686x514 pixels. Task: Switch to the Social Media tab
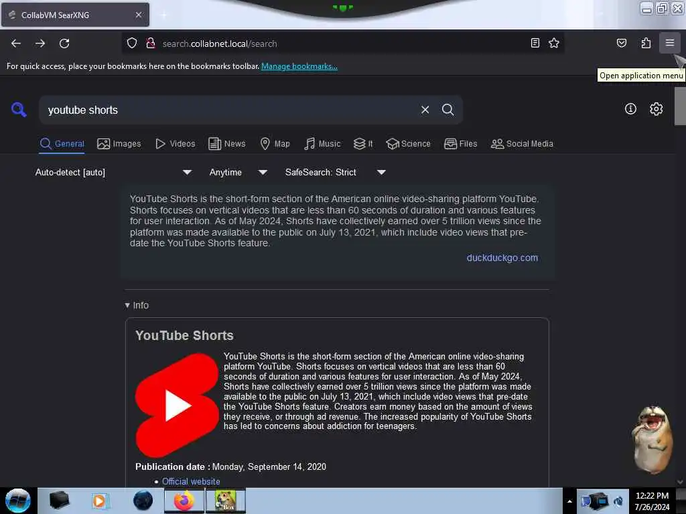522,144
